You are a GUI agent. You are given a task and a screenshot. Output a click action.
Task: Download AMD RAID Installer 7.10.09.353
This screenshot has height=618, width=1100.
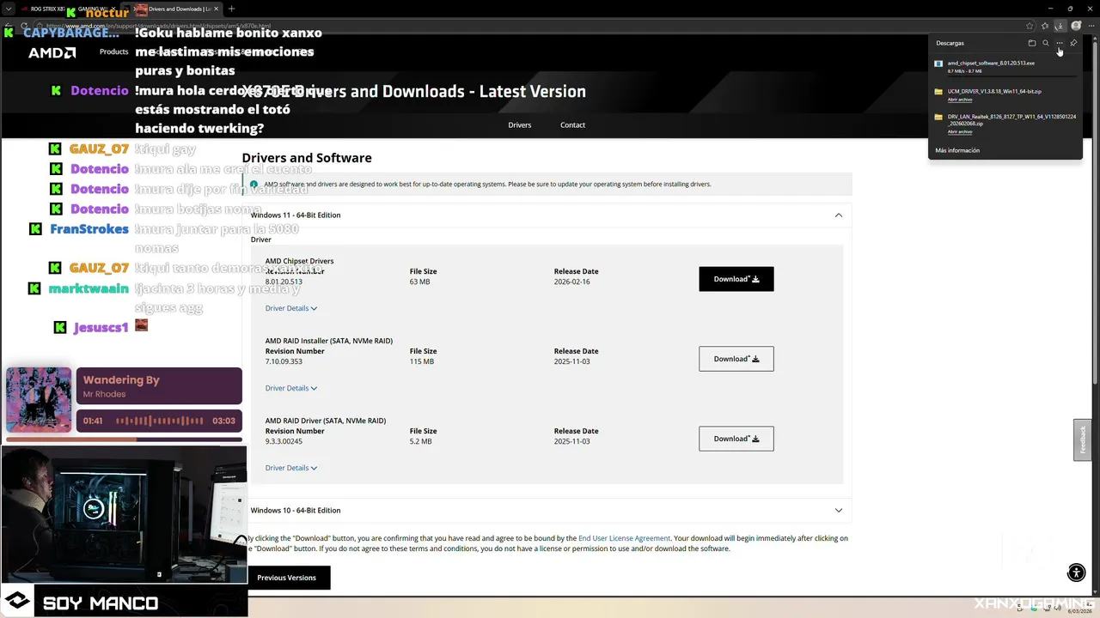point(736,359)
